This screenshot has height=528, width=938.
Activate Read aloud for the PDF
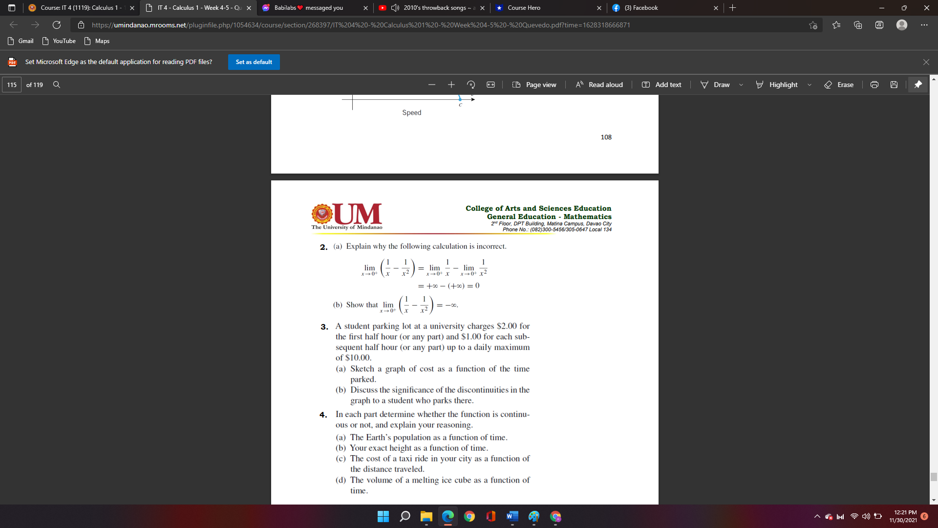click(599, 85)
